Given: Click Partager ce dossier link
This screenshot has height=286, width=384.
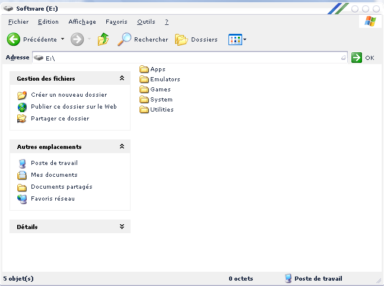Looking at the screenshot, I should coord(60,119).
